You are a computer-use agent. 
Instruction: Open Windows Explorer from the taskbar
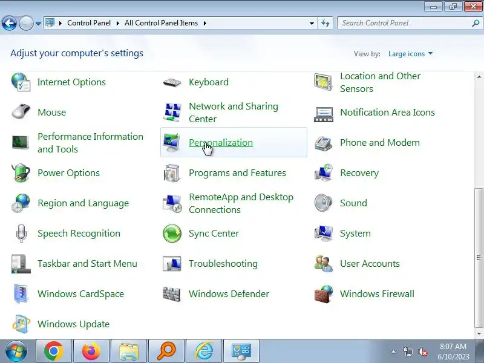tap(129, 352)
